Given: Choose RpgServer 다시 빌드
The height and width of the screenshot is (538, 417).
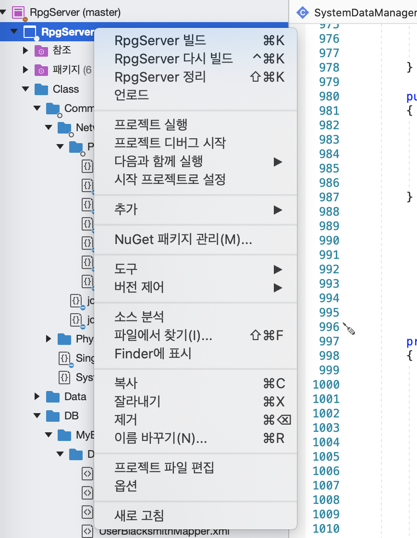Looking at the screenshot, I should point(195,59).
